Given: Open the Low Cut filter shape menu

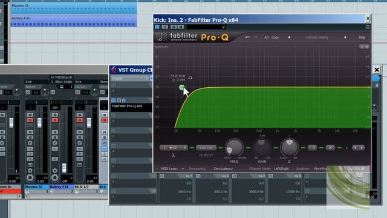Looking at the screenshot, I should point(206,148).
